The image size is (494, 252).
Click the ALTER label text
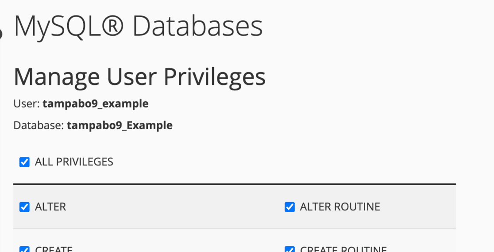tap(50, 207)
